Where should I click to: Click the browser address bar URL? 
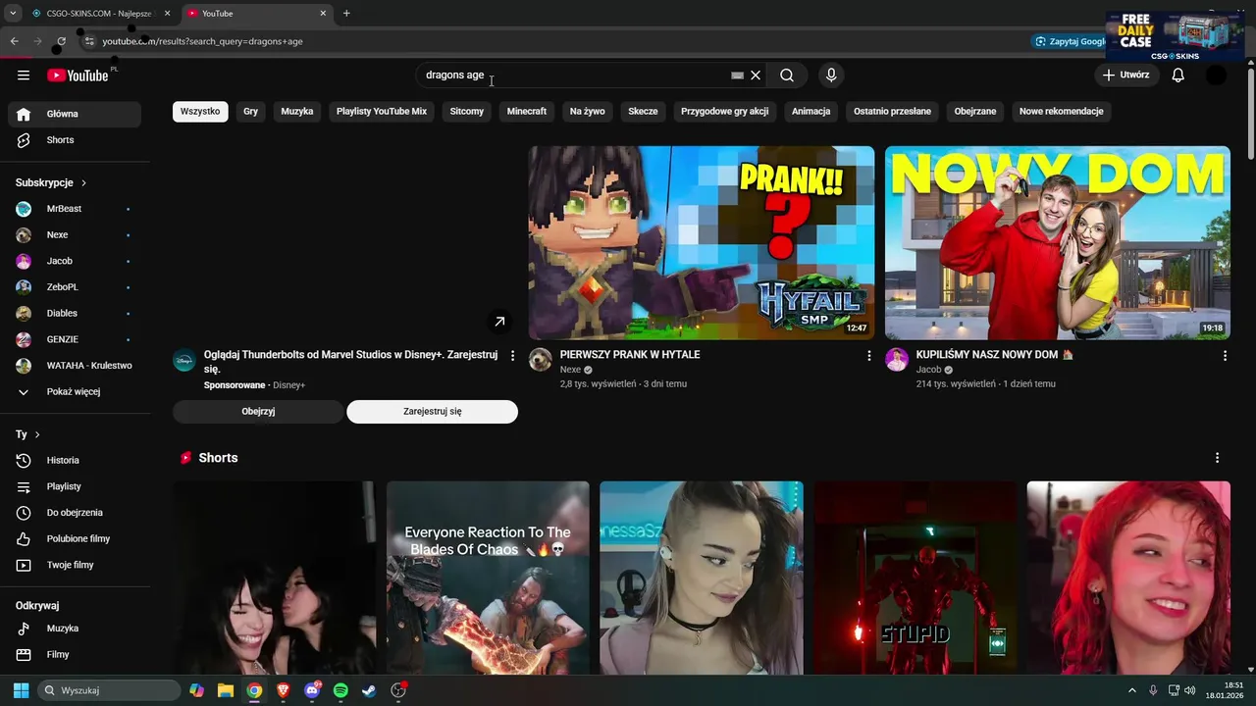202,42
